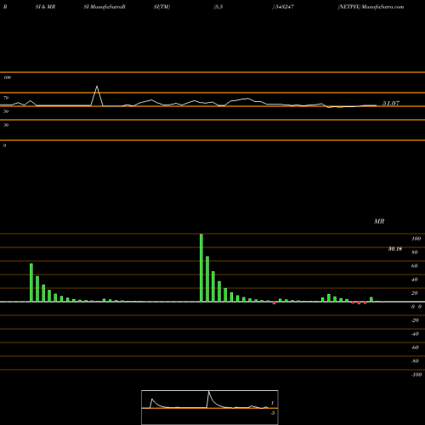Click the MRSI axis label 60
Screen dimensions: 425x425
[414, 266]
